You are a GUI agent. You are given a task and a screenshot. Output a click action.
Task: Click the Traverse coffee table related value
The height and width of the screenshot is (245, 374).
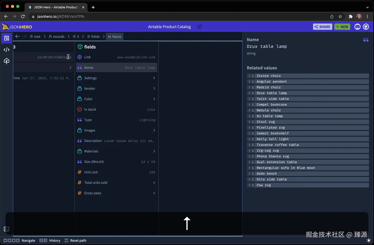(308, 145)
